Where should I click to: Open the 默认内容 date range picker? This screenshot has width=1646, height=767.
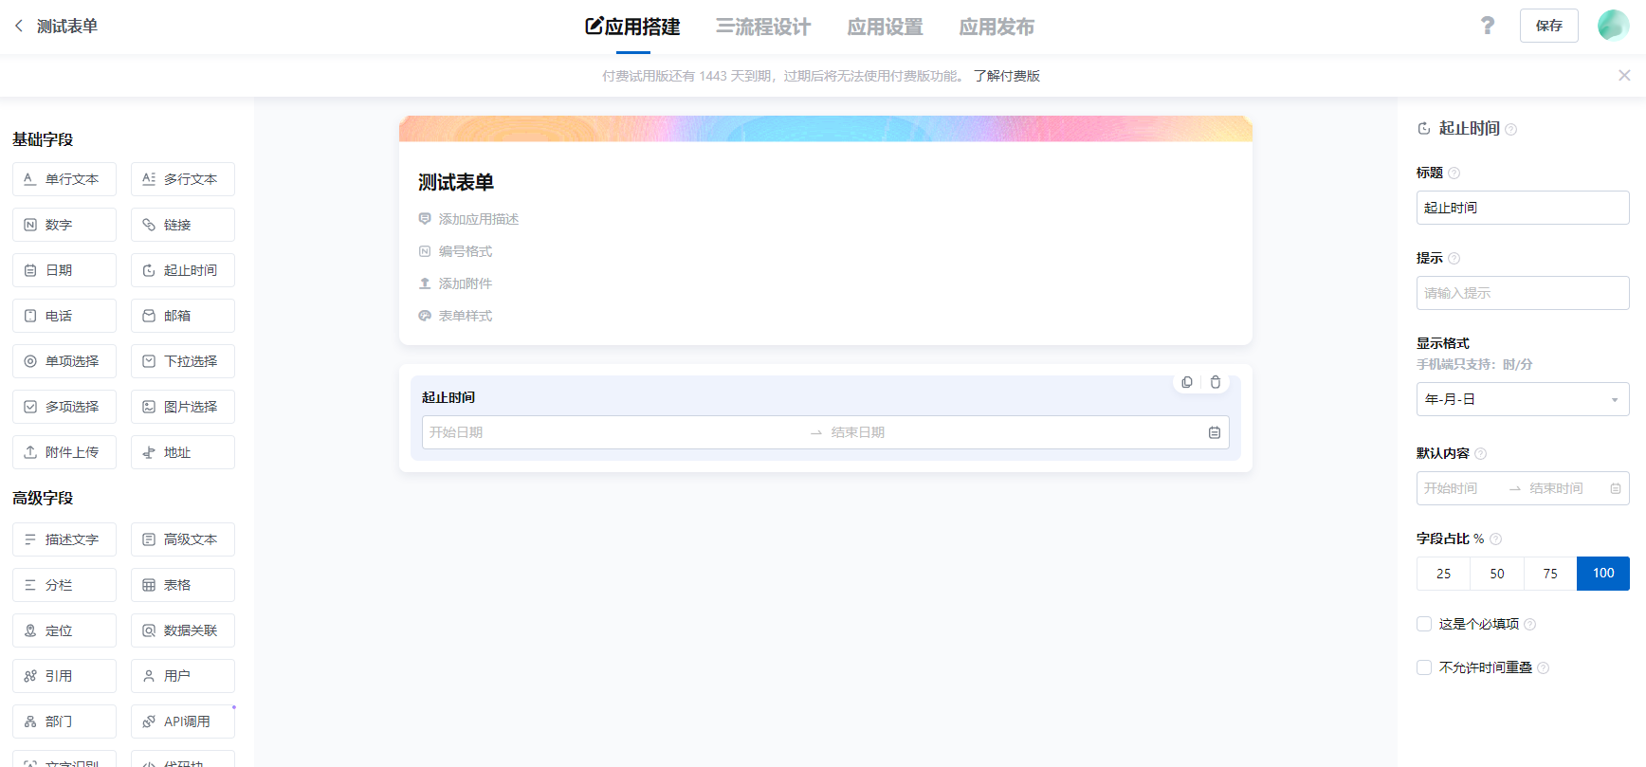(1522, 488)
